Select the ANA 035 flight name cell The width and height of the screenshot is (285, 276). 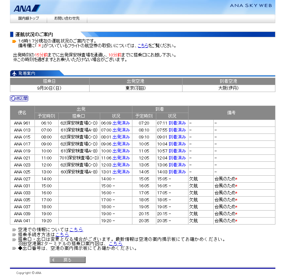(22, 200)
